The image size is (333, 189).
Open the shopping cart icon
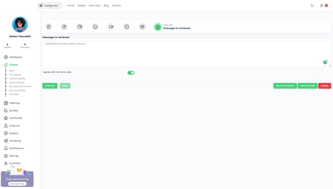pos(312,6)
